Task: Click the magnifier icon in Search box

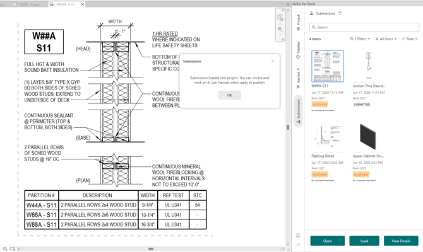Action: (314, 27)
